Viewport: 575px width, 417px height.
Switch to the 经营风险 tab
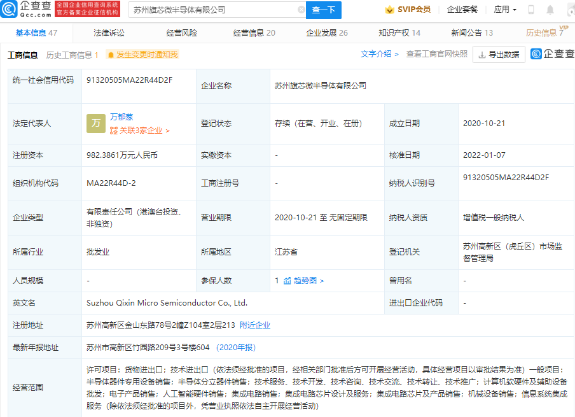pos(181,33)
